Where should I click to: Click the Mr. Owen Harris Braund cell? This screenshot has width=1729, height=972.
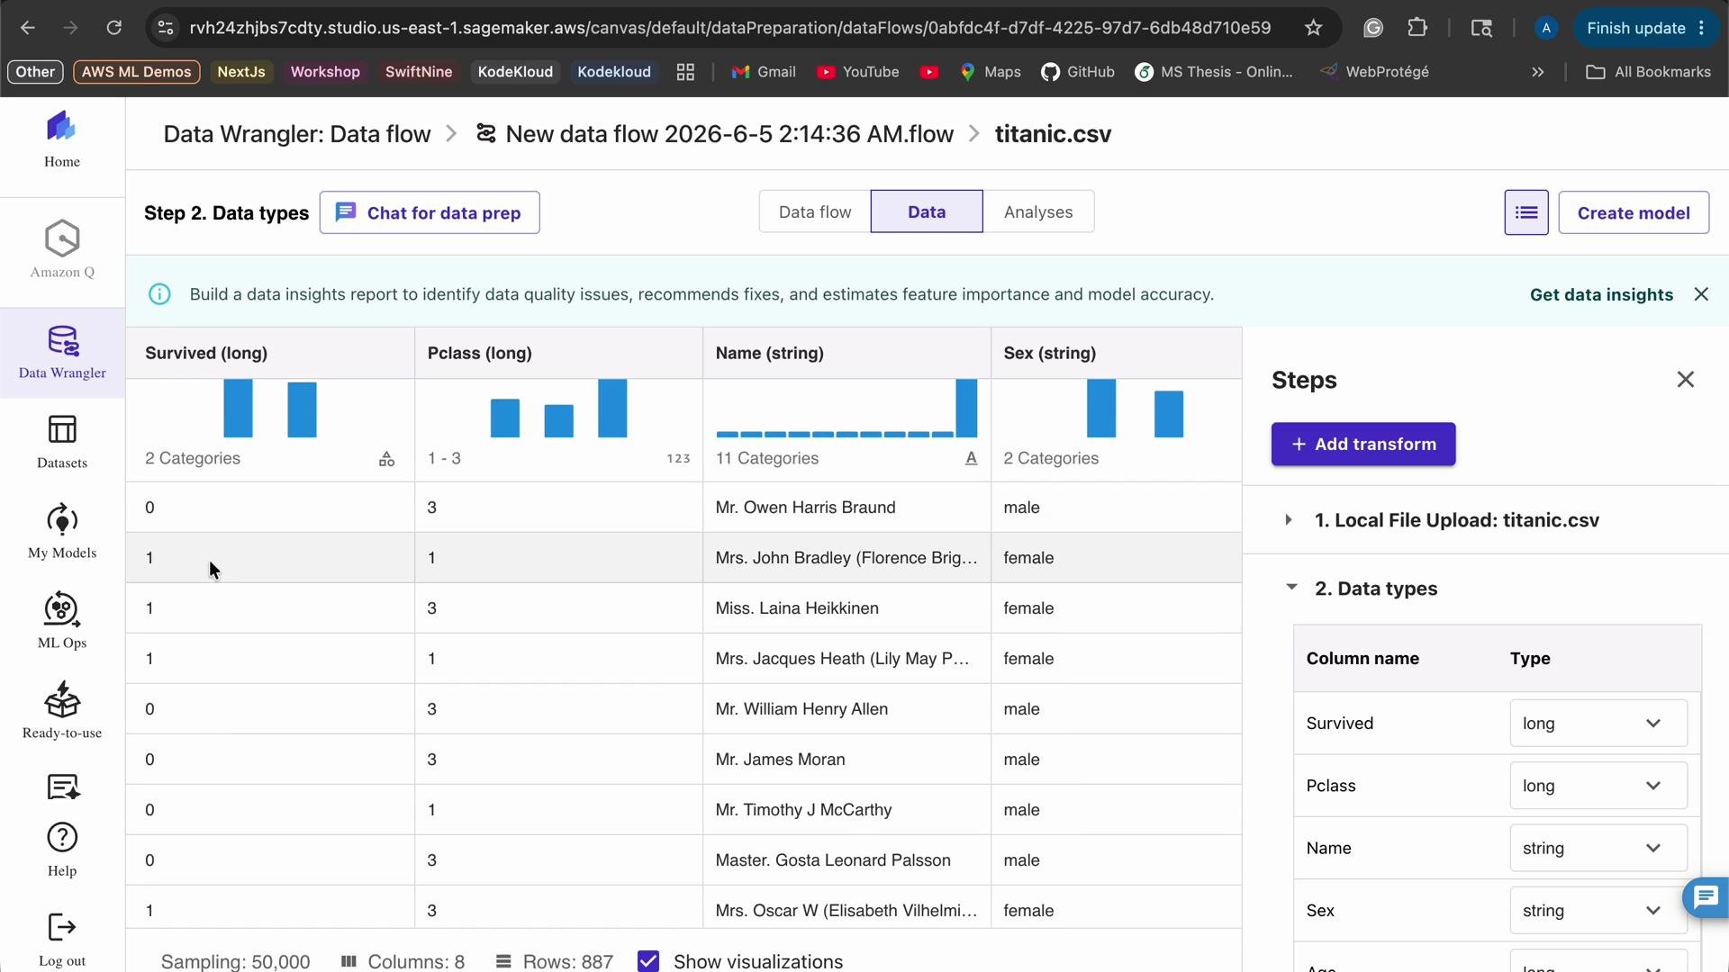(x=846, y=508)
